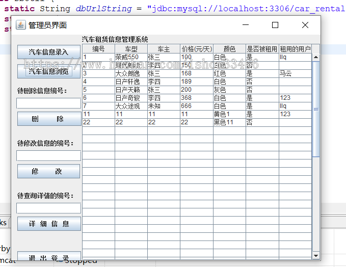Click the 汽车信息录入 button
This screenshot has width=346, height=267.
click(x=49, y=52)
